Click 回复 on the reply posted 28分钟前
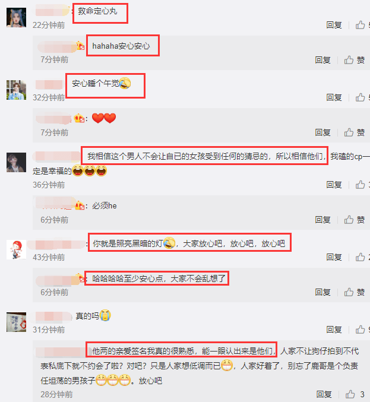The width and height of the screenshot is (370, 402). [324, 394]
